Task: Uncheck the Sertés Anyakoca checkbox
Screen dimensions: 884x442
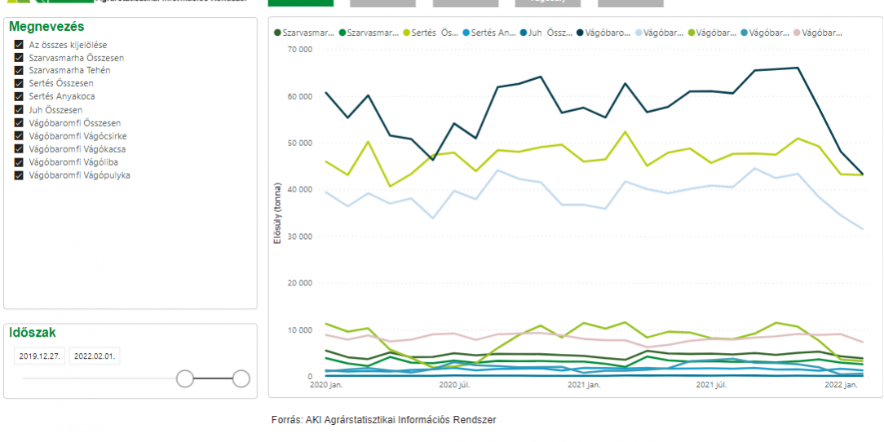Action: tap(19, 97)
